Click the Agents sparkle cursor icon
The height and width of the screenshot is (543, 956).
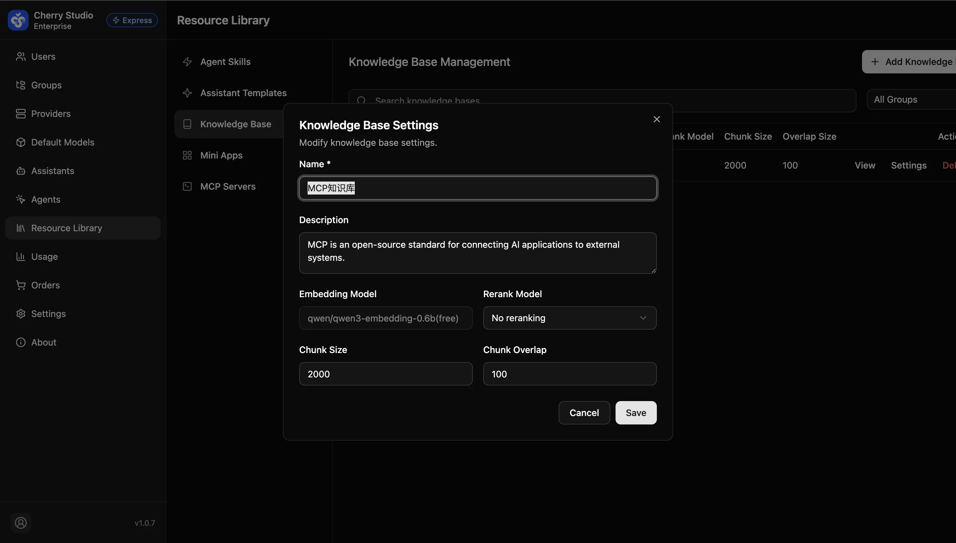pos(20,199)
